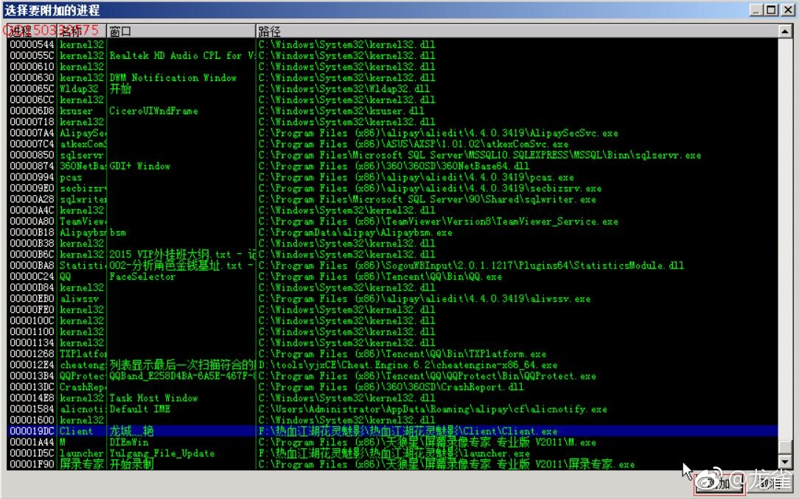The height and width of the screenshot is (499, 799).
Task: Select process 00000EB0 aliwssv
Action: [x=393, y=299]
